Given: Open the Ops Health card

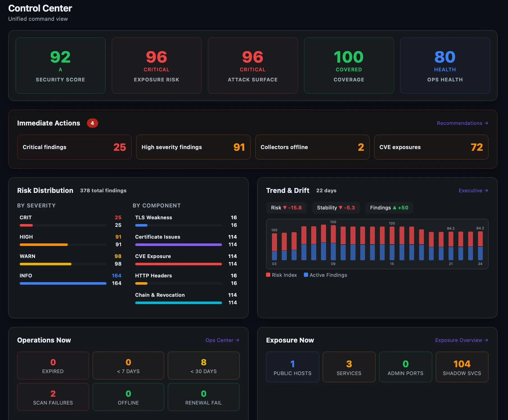Looking at the screenshot, I should pos(445,65).
